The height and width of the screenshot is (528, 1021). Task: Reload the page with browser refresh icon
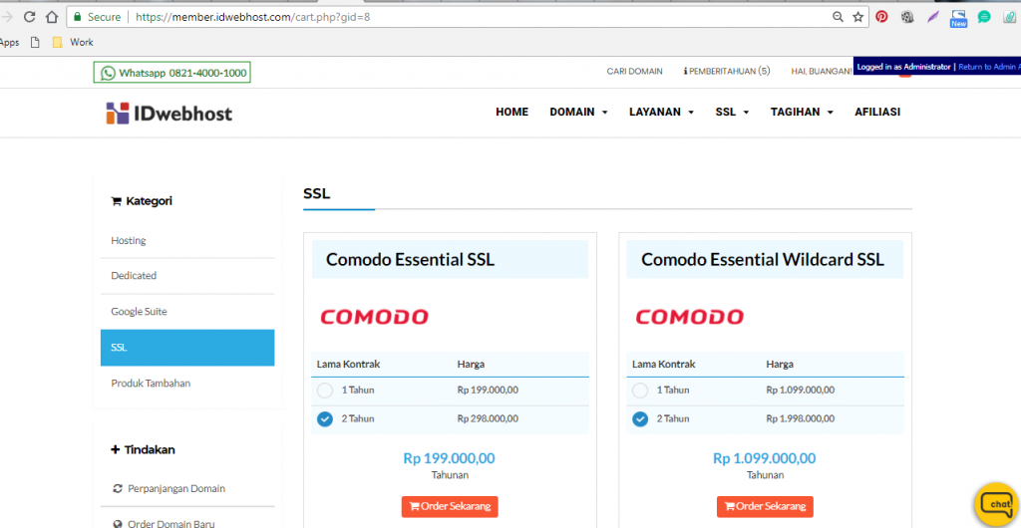[x=29, y=17]
